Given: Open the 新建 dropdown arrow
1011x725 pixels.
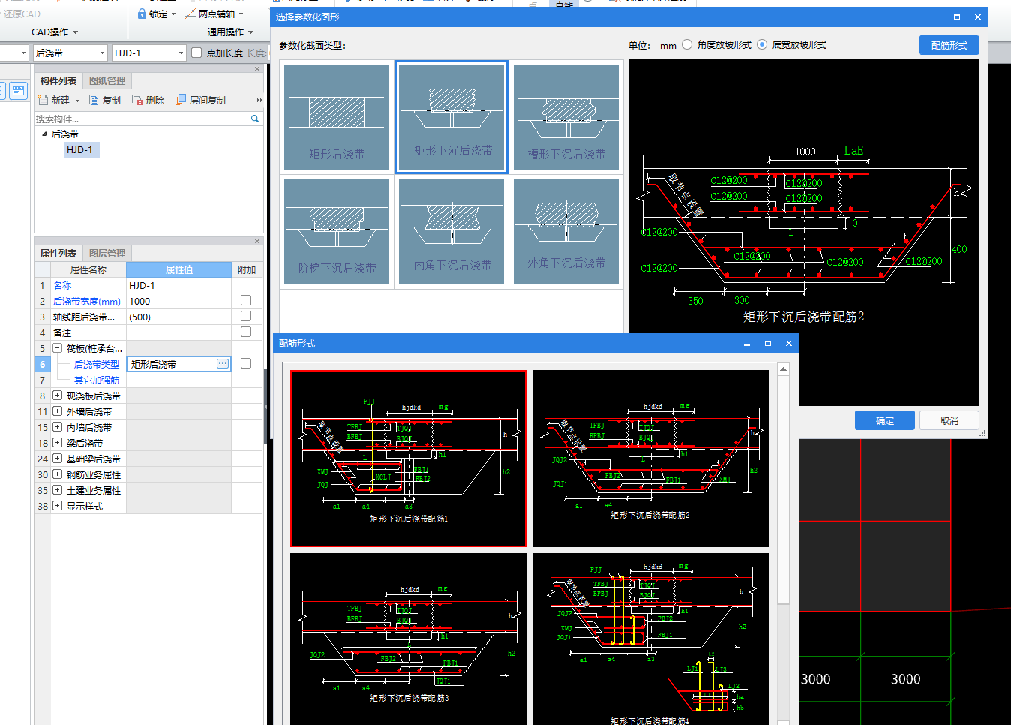Looking at the screenshot, I should [x=77, y=101].
